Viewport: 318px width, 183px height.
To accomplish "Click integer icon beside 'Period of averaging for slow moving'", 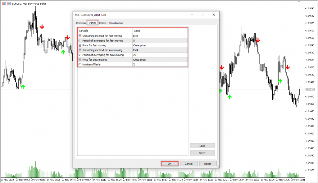I will [80, 55].
